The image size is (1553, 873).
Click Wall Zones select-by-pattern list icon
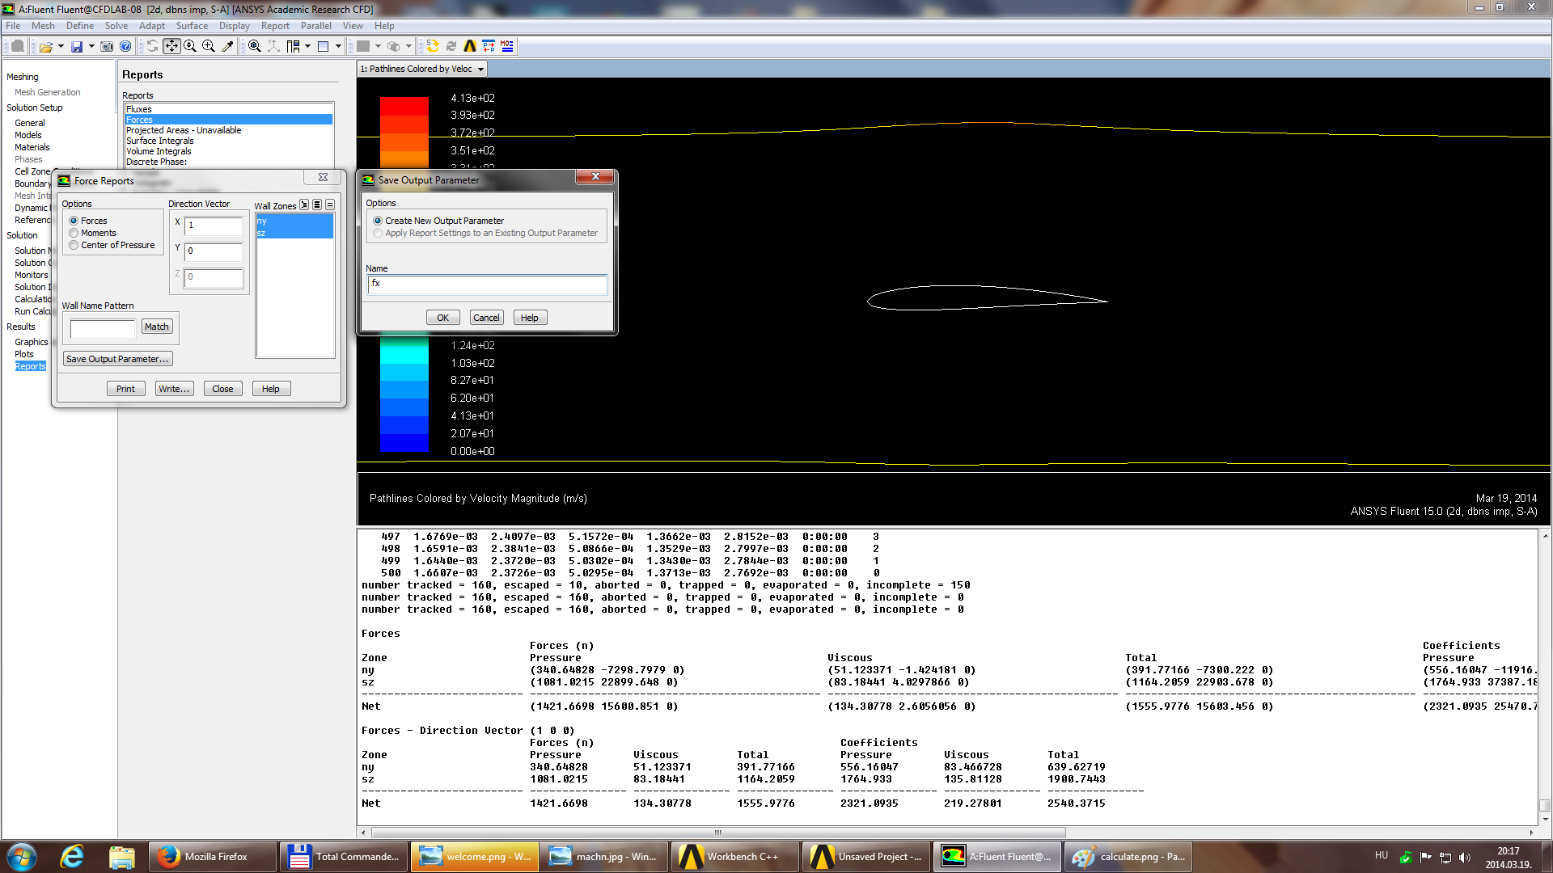click(304, 205)
